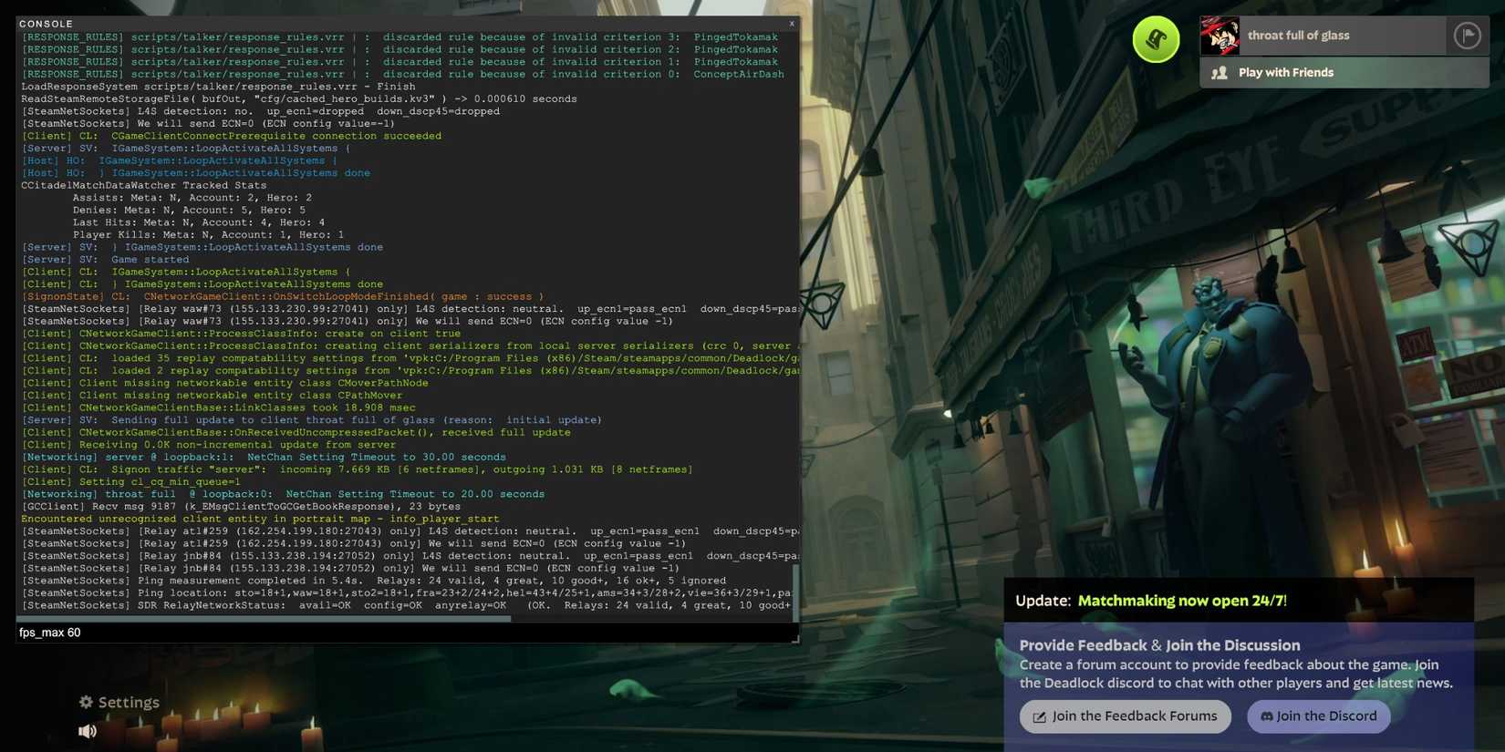Toggle the sound speaker icon
This screenshot has height=752, width=1505.
click(x=88, y=731)
